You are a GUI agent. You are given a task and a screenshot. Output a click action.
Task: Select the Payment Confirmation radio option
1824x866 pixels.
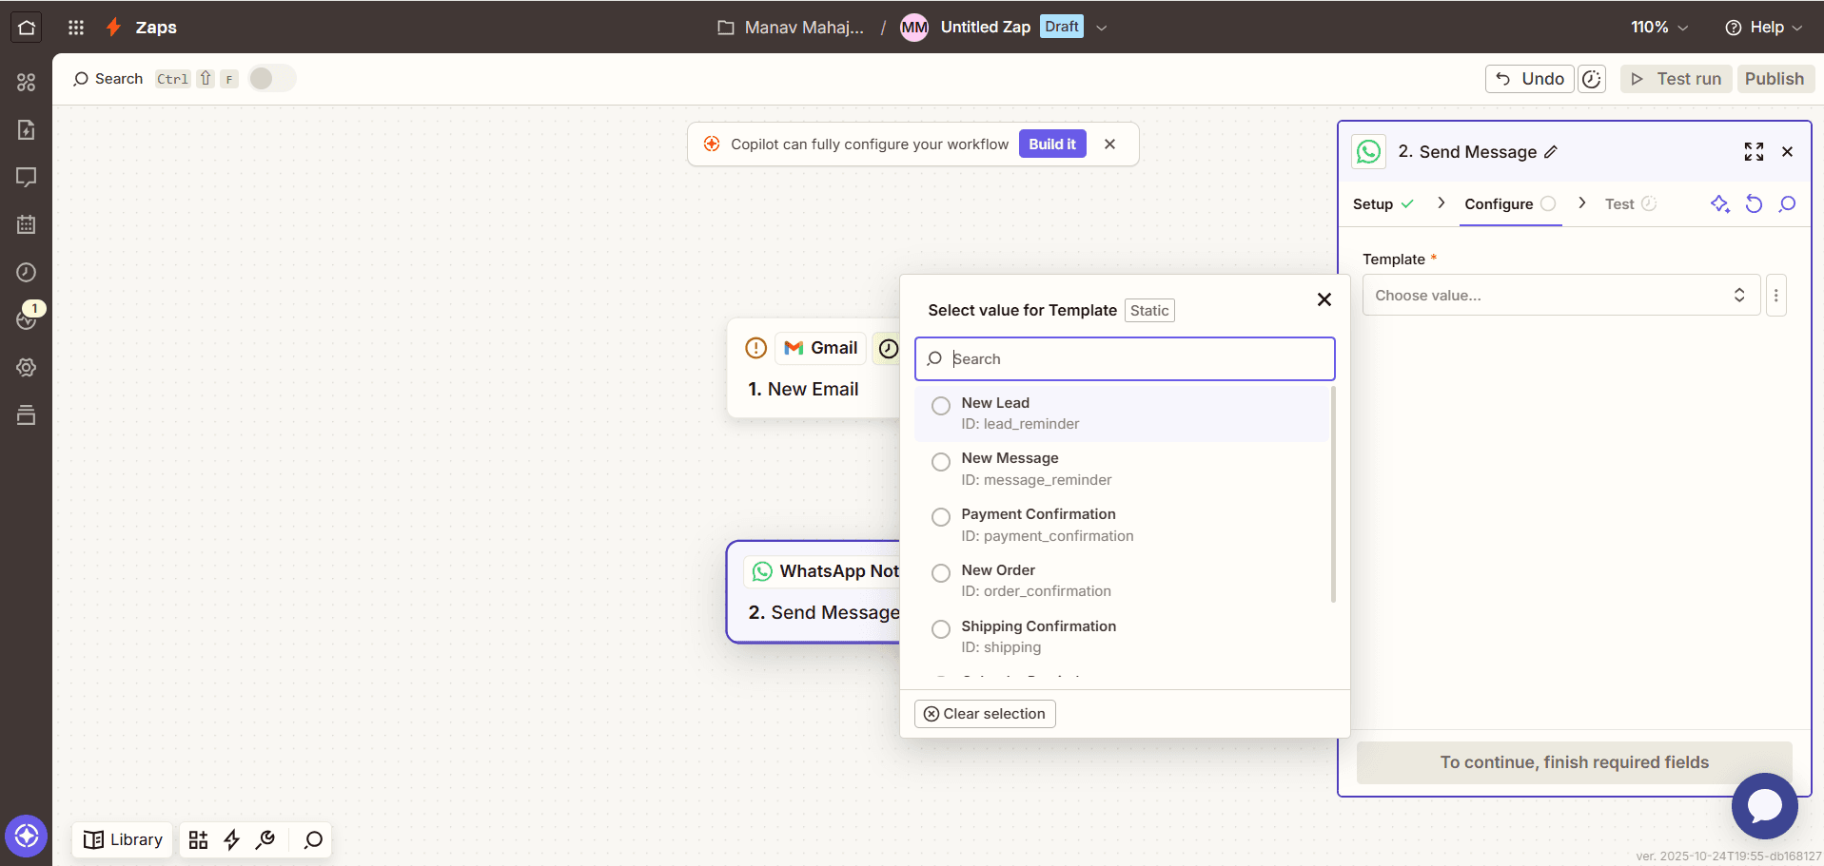pos(941,517)
